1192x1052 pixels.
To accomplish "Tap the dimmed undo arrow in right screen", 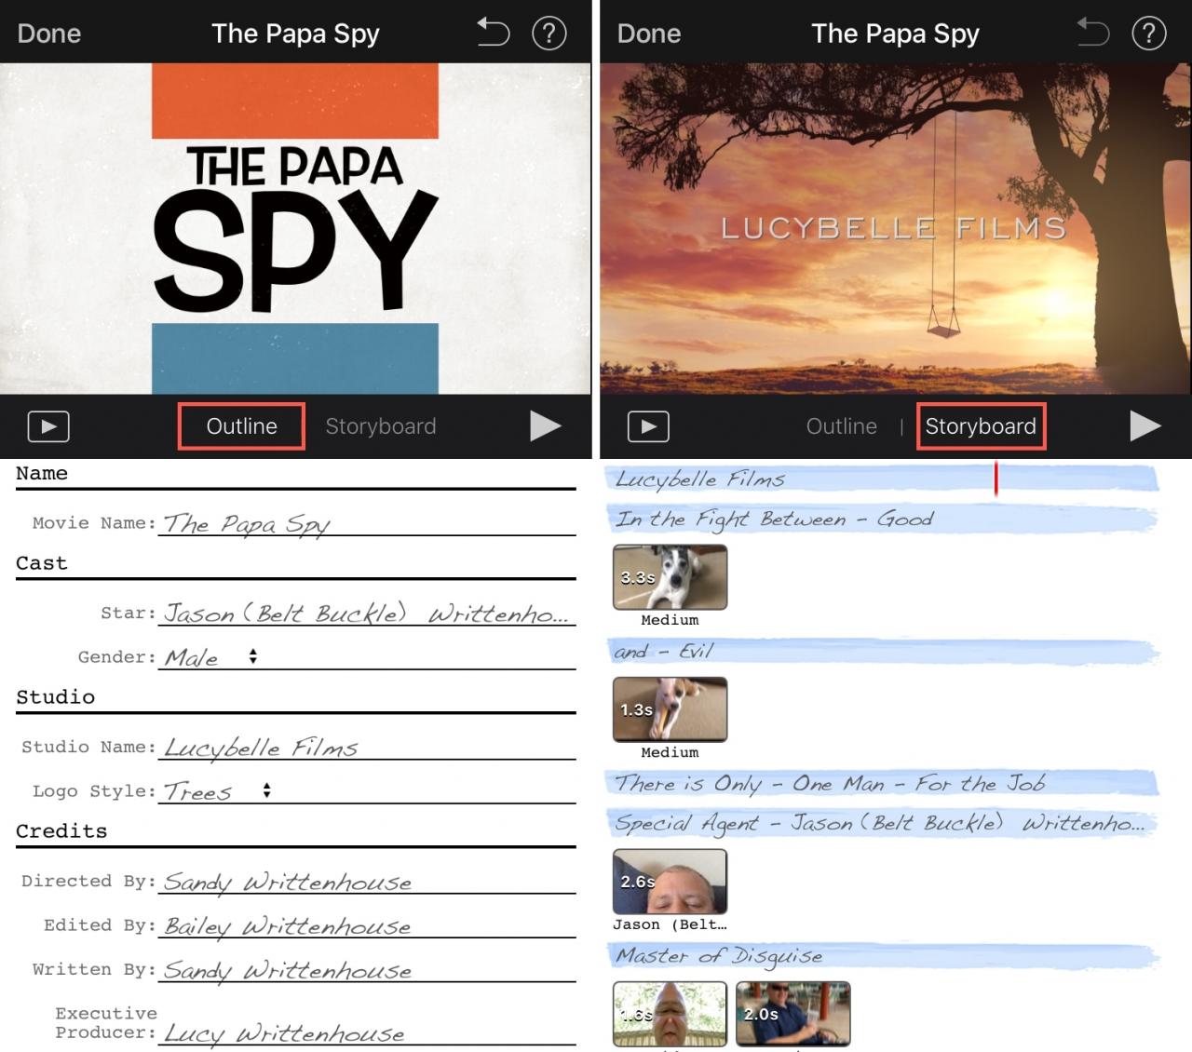I will (1093, 34).
